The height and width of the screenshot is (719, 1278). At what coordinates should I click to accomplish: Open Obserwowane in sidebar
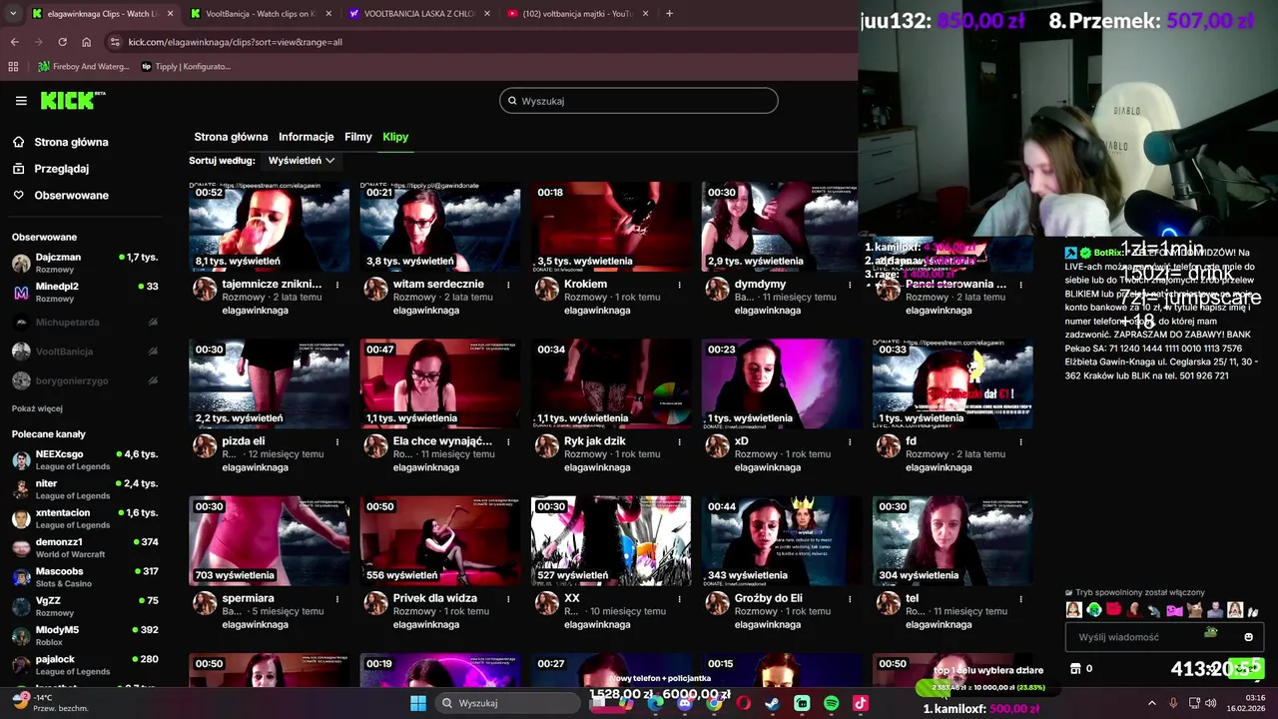point(61,196)
